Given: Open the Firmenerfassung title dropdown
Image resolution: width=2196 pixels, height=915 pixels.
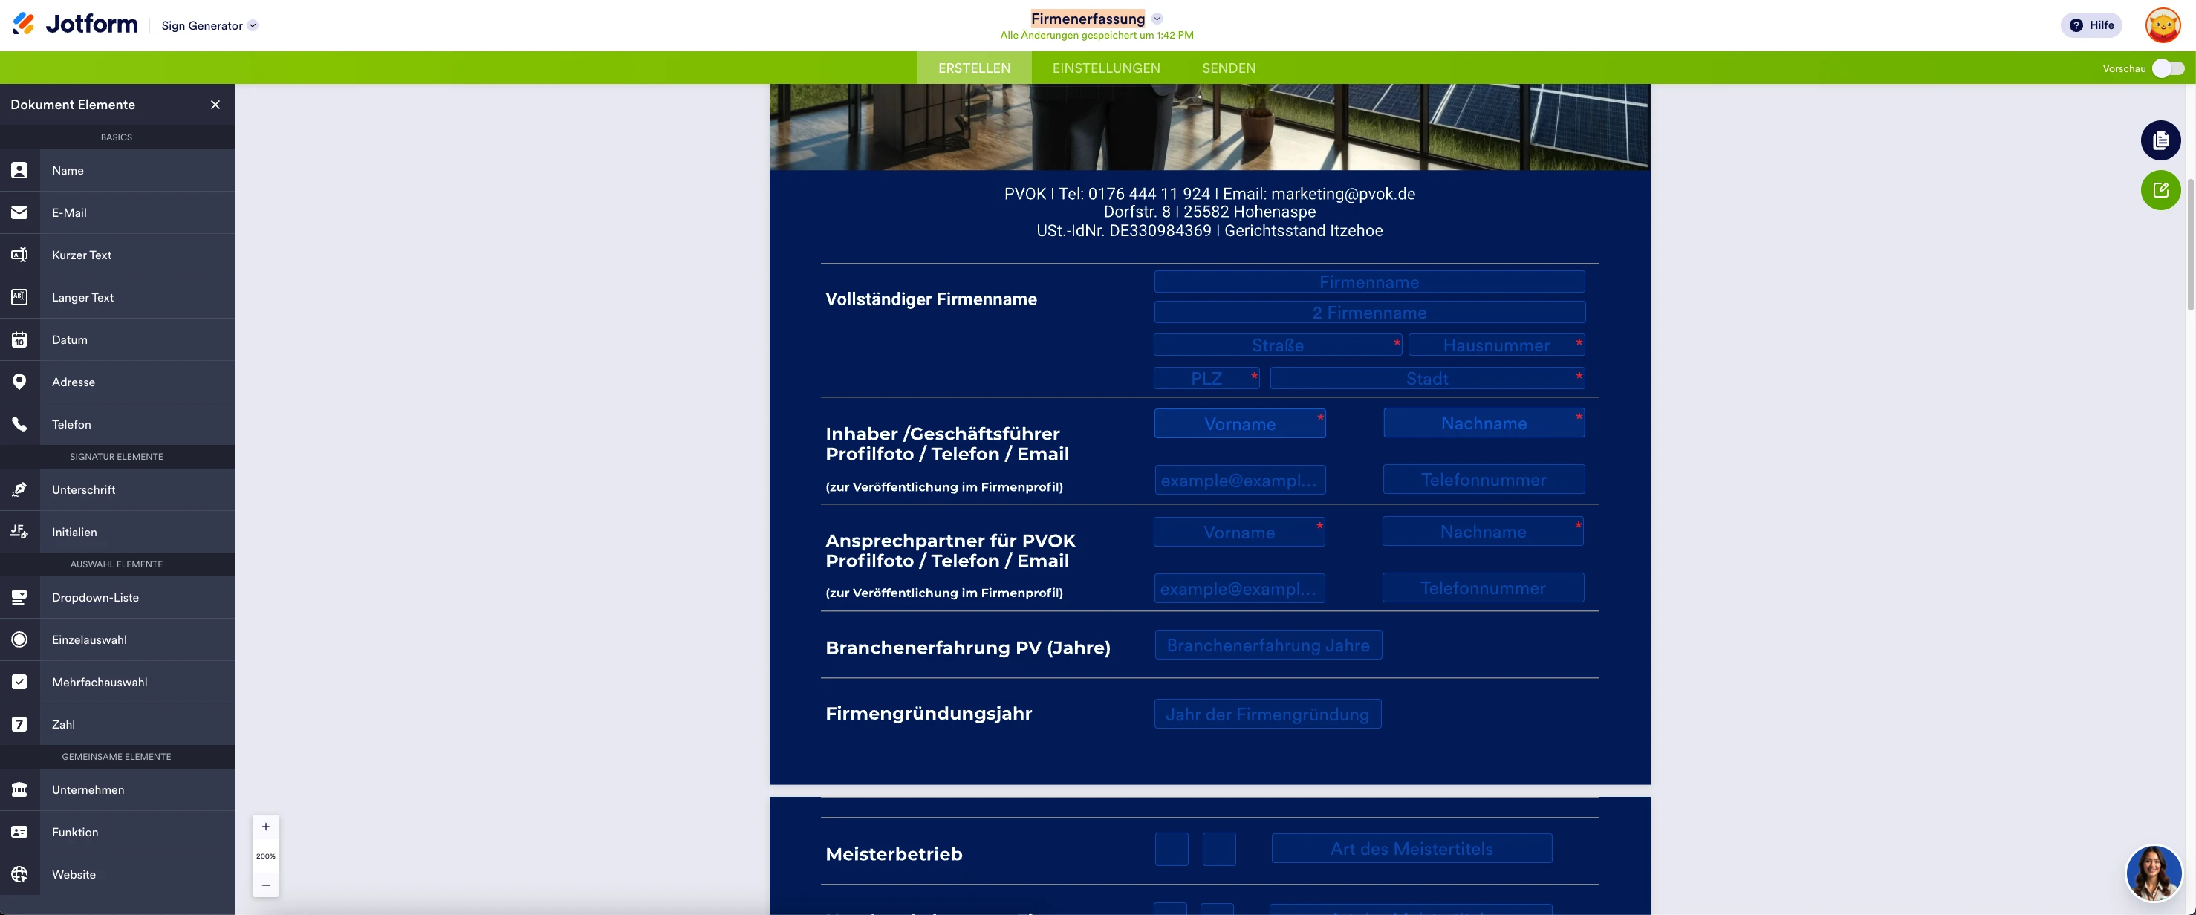Looking at the screenshot, I should (1157, 18).
